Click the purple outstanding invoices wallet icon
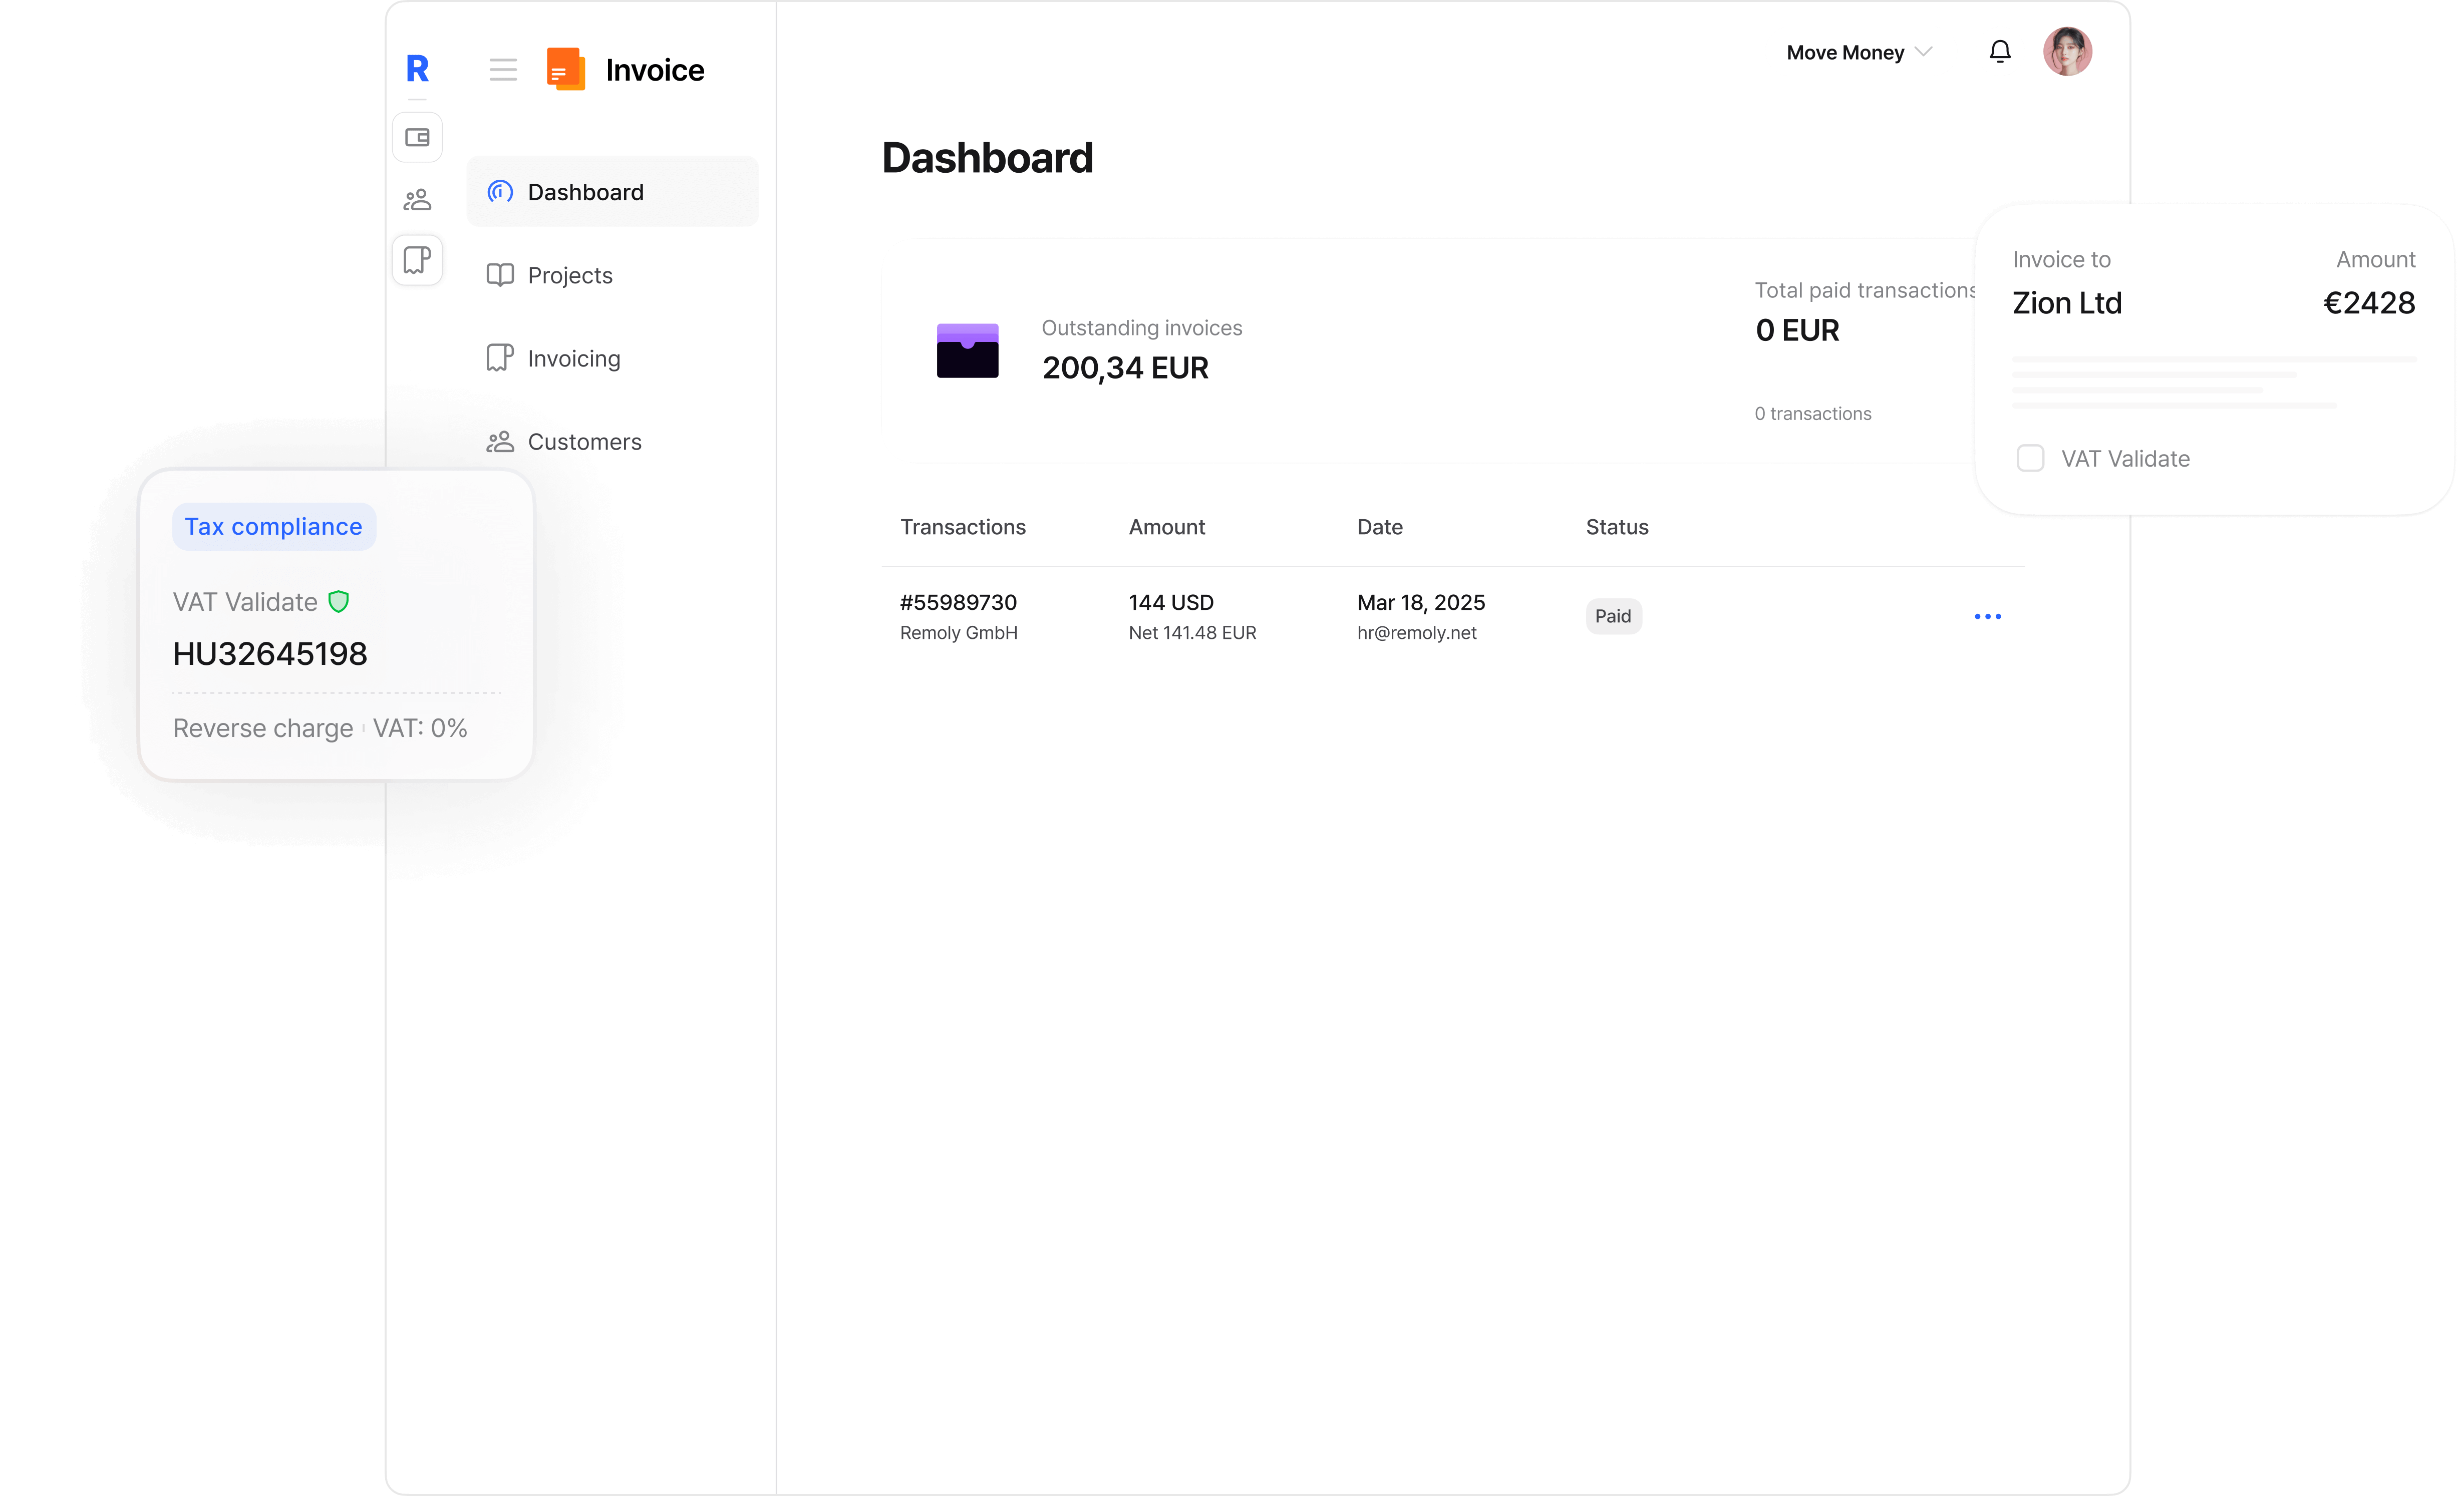This screenshot has height=1496, width=2464. (967, 351)
